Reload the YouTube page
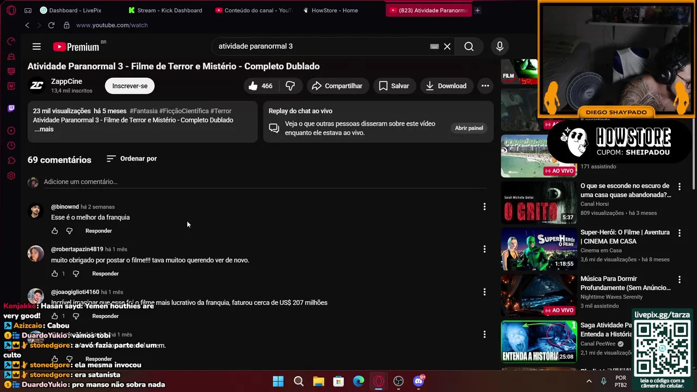The width and height of the screenshot is (697, 392). [51, 25]
